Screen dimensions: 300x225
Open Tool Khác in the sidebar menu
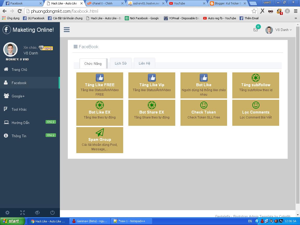[30, 109]
